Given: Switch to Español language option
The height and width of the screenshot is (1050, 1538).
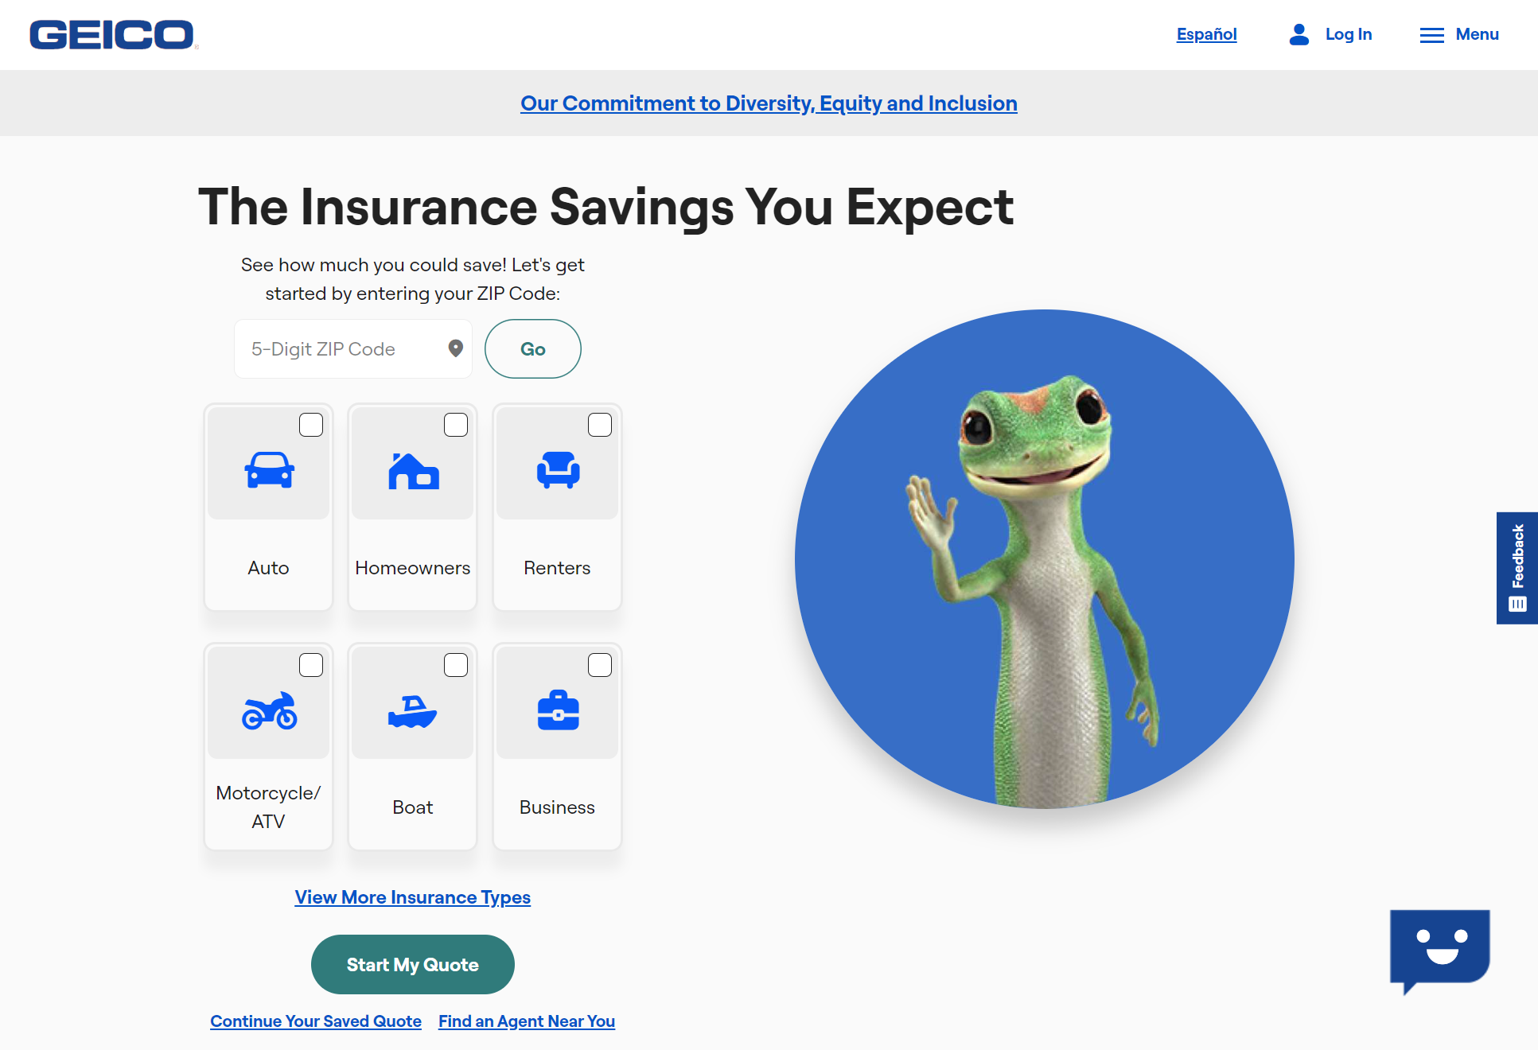Looking at the screenshot, I should [x=1207, y=33].
